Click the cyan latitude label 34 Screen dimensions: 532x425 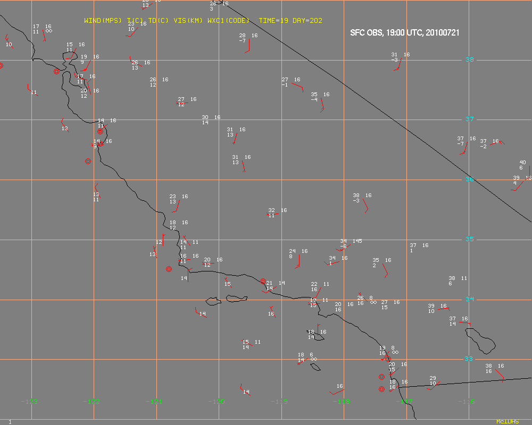pos(470,299)
